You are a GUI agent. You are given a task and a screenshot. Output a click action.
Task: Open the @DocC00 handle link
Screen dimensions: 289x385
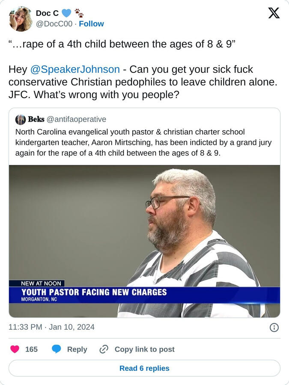54,24
